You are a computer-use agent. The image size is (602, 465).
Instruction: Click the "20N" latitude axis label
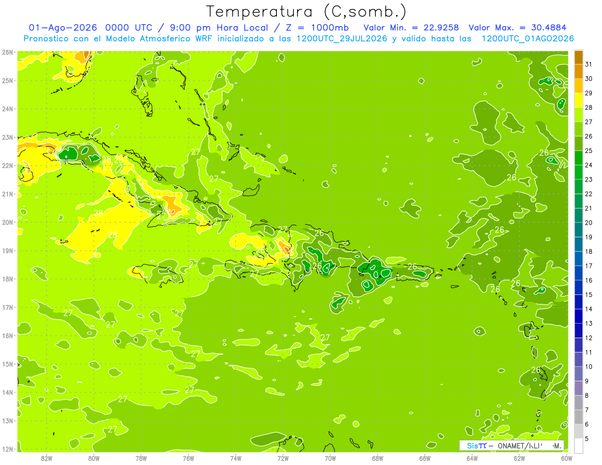pos(8,222)
